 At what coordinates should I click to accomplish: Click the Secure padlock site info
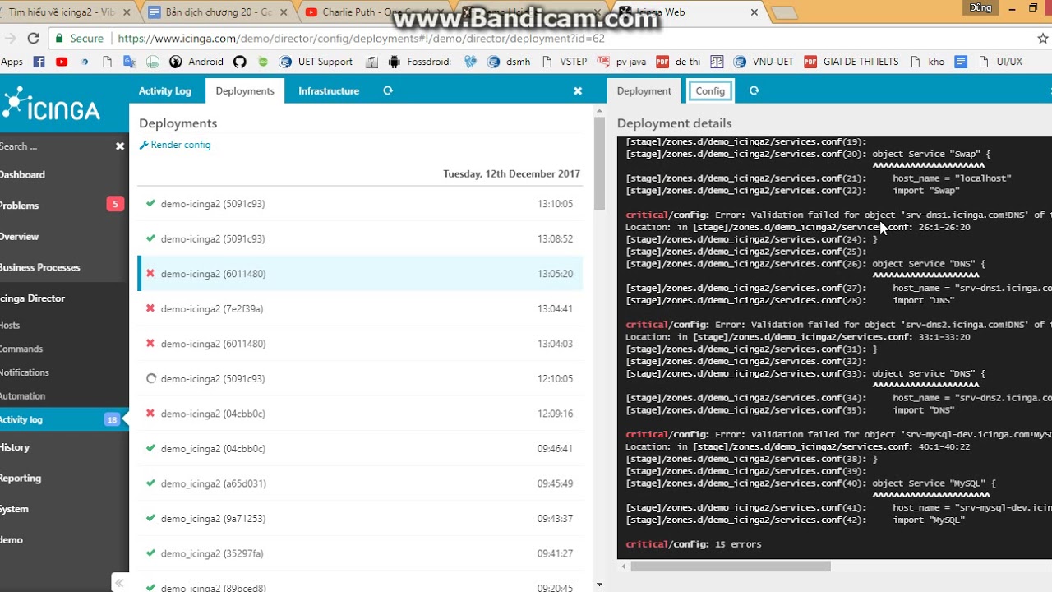80,39
